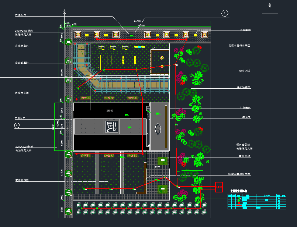Select the grid axis bubble labeled B

click(225, 13)
